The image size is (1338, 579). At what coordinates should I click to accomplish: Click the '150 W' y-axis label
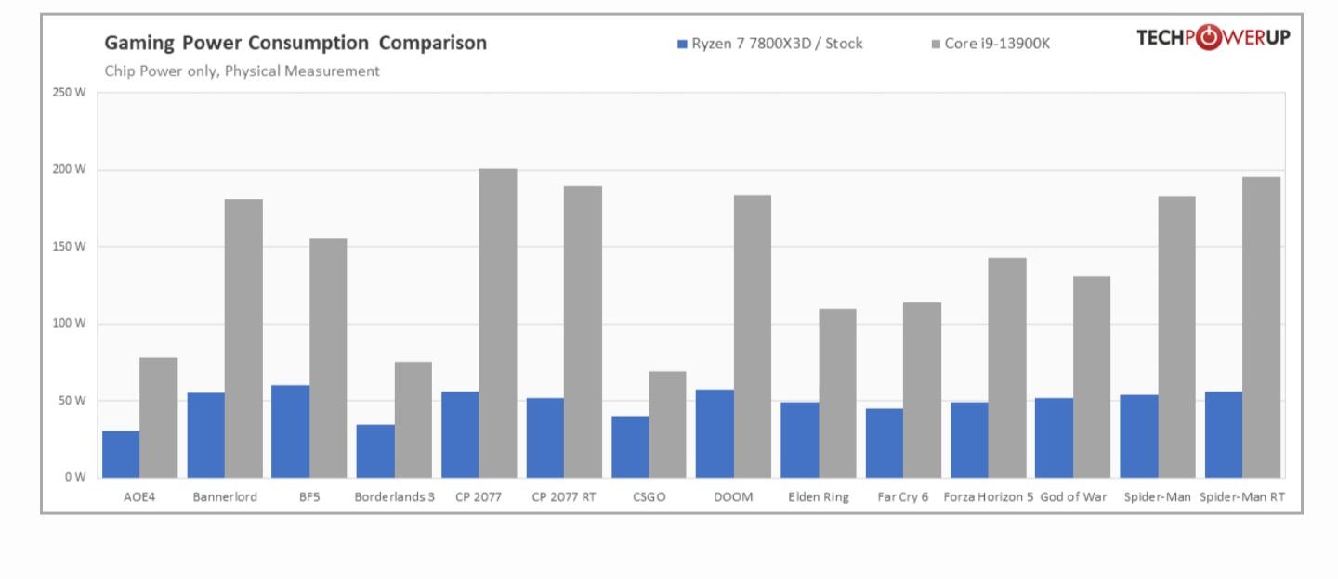point(71,247)
